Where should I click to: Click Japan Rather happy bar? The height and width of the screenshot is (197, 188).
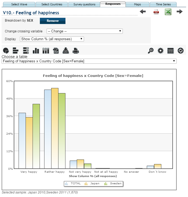click(x=55, y=128)
